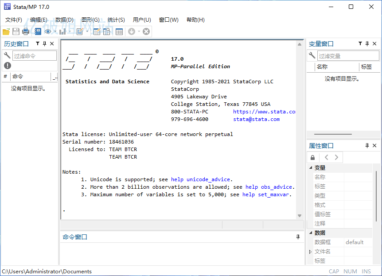Viewport: 382px width, 276px height.
Task: Open a dataset using the folder icon
Action: (x=6, y=31)
